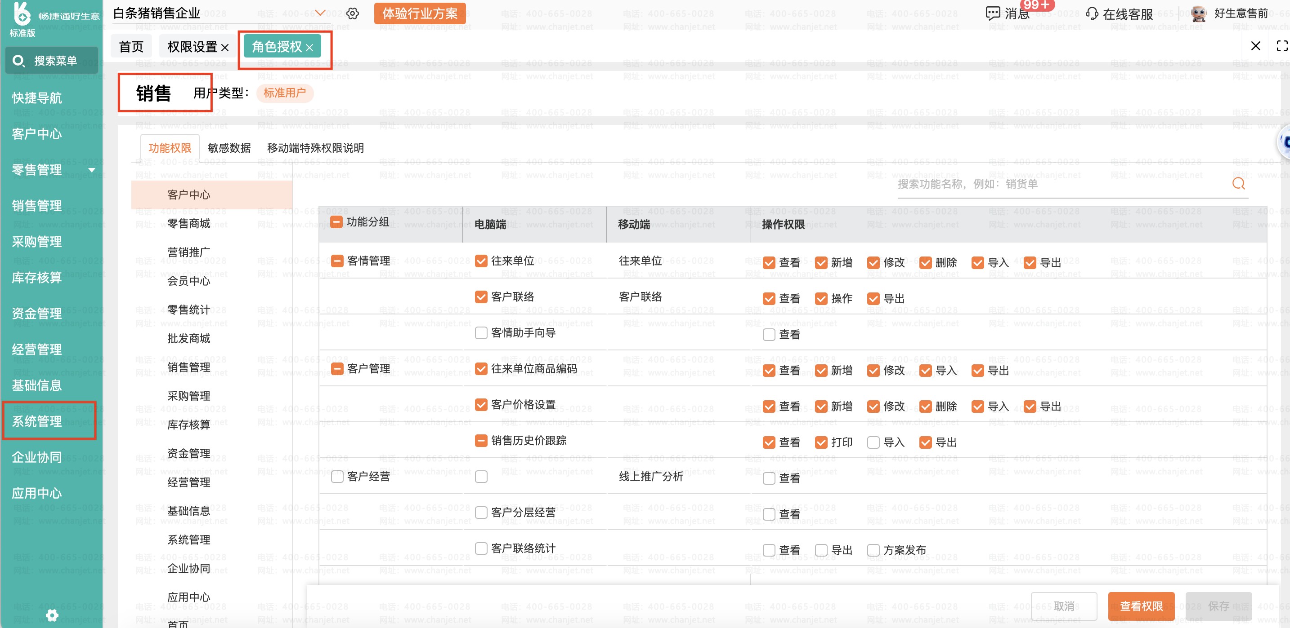Open 应用中心 in the green sidebar

[36, 494]
